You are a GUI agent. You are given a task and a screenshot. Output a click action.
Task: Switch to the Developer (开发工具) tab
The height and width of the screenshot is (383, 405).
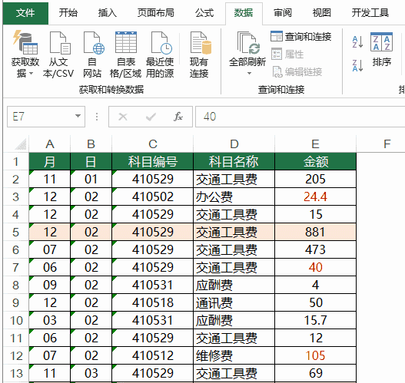tap(370, 13)
